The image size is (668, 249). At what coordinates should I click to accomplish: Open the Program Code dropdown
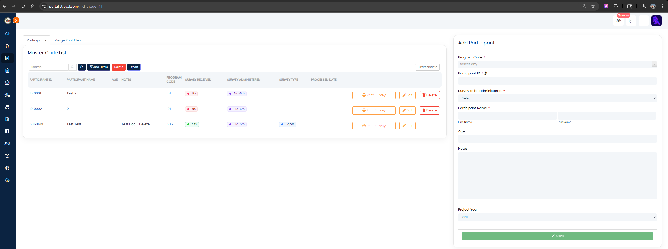[x=557, y=64]
